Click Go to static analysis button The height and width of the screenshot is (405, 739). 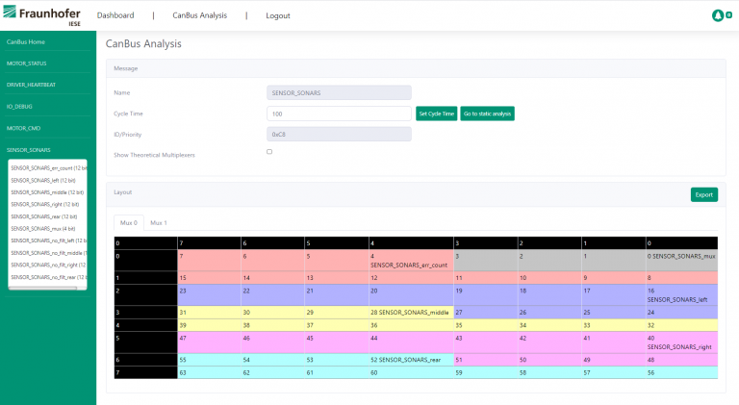[x=487, y=114]
